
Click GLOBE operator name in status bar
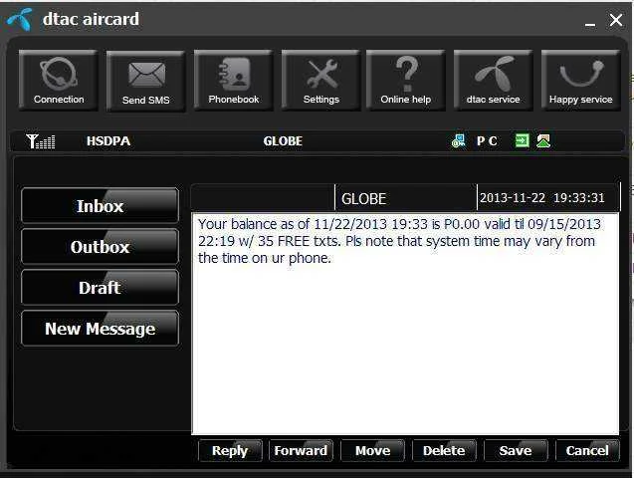(283, 141)
